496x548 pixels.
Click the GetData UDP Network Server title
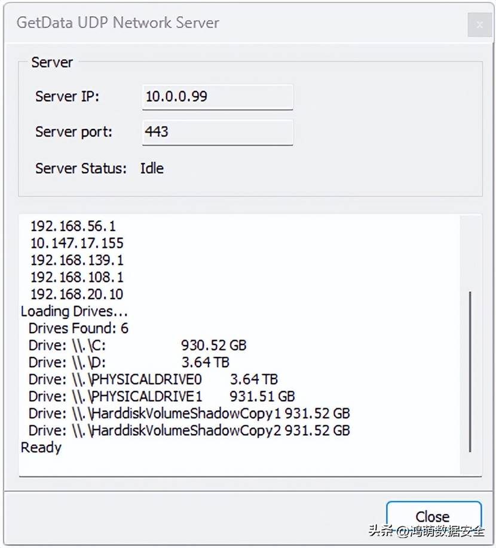(118, 23)
